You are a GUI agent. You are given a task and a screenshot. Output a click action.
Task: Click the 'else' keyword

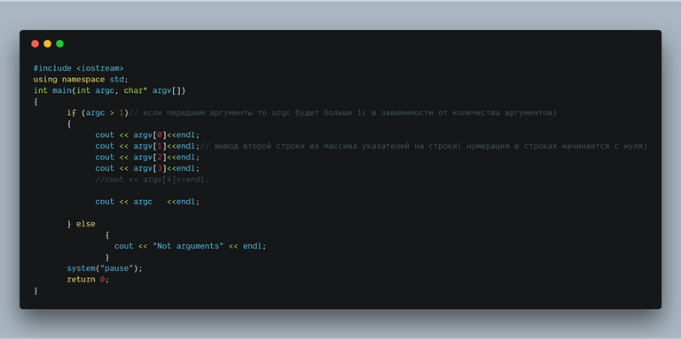click(x=85, y=224)
